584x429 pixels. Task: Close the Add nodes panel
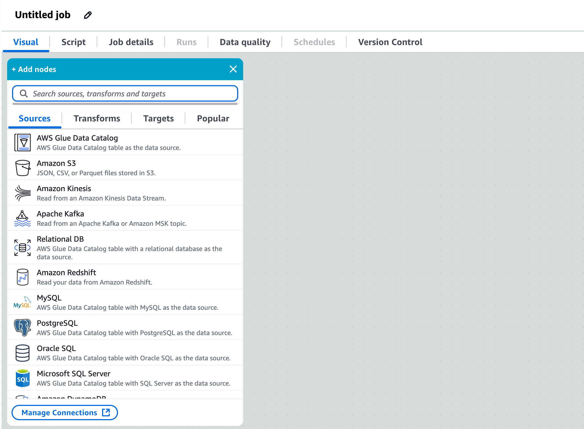tap(233, 69)
